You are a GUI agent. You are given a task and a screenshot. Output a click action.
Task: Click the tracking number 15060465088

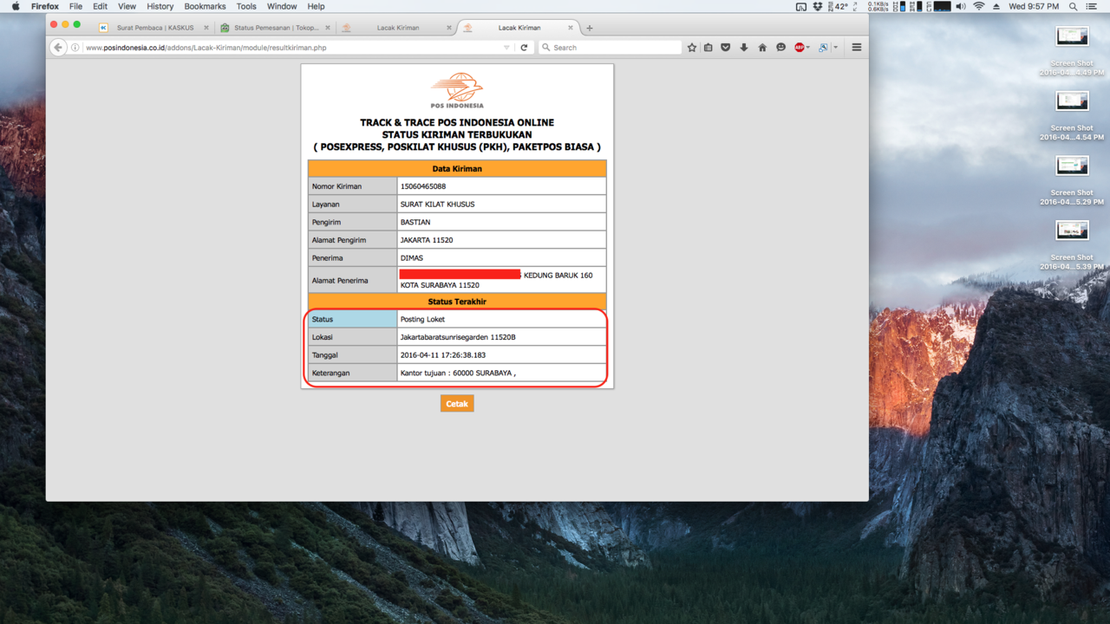pyautogui.click(x=423, y=186)
